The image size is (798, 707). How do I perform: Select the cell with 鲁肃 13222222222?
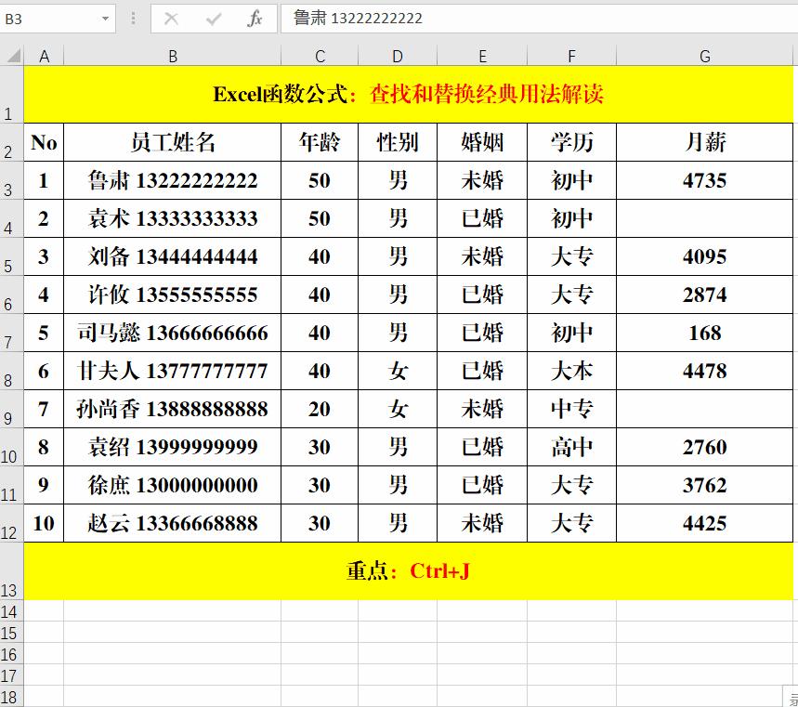[x=173, y=180]
